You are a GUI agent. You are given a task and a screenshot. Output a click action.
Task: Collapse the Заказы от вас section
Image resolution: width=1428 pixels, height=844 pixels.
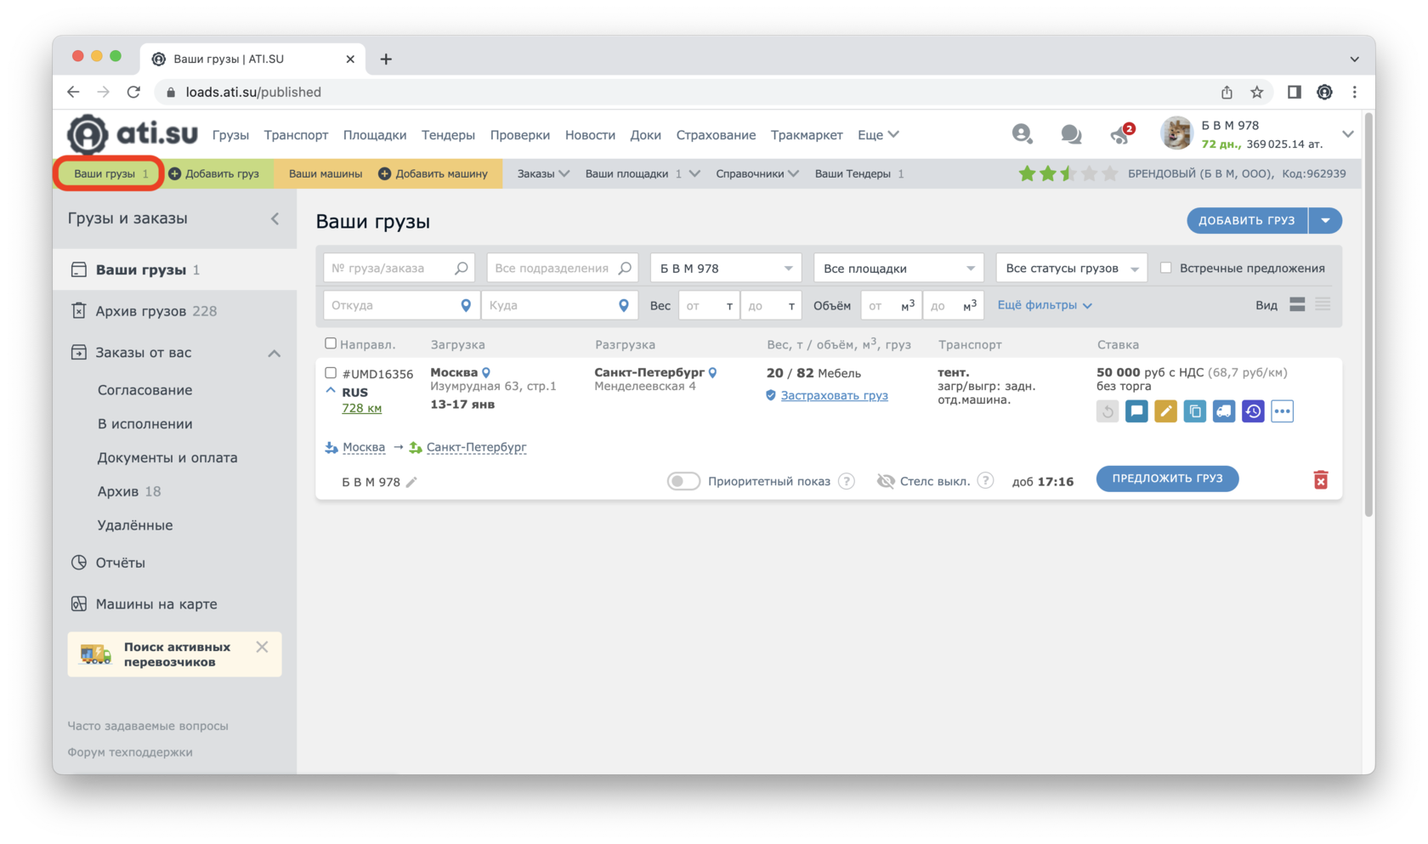(274, 353)
